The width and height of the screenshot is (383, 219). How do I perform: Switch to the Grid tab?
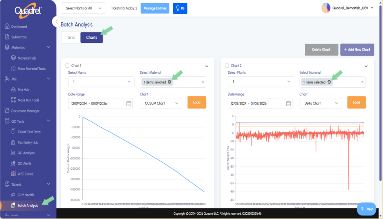[71, 37]
